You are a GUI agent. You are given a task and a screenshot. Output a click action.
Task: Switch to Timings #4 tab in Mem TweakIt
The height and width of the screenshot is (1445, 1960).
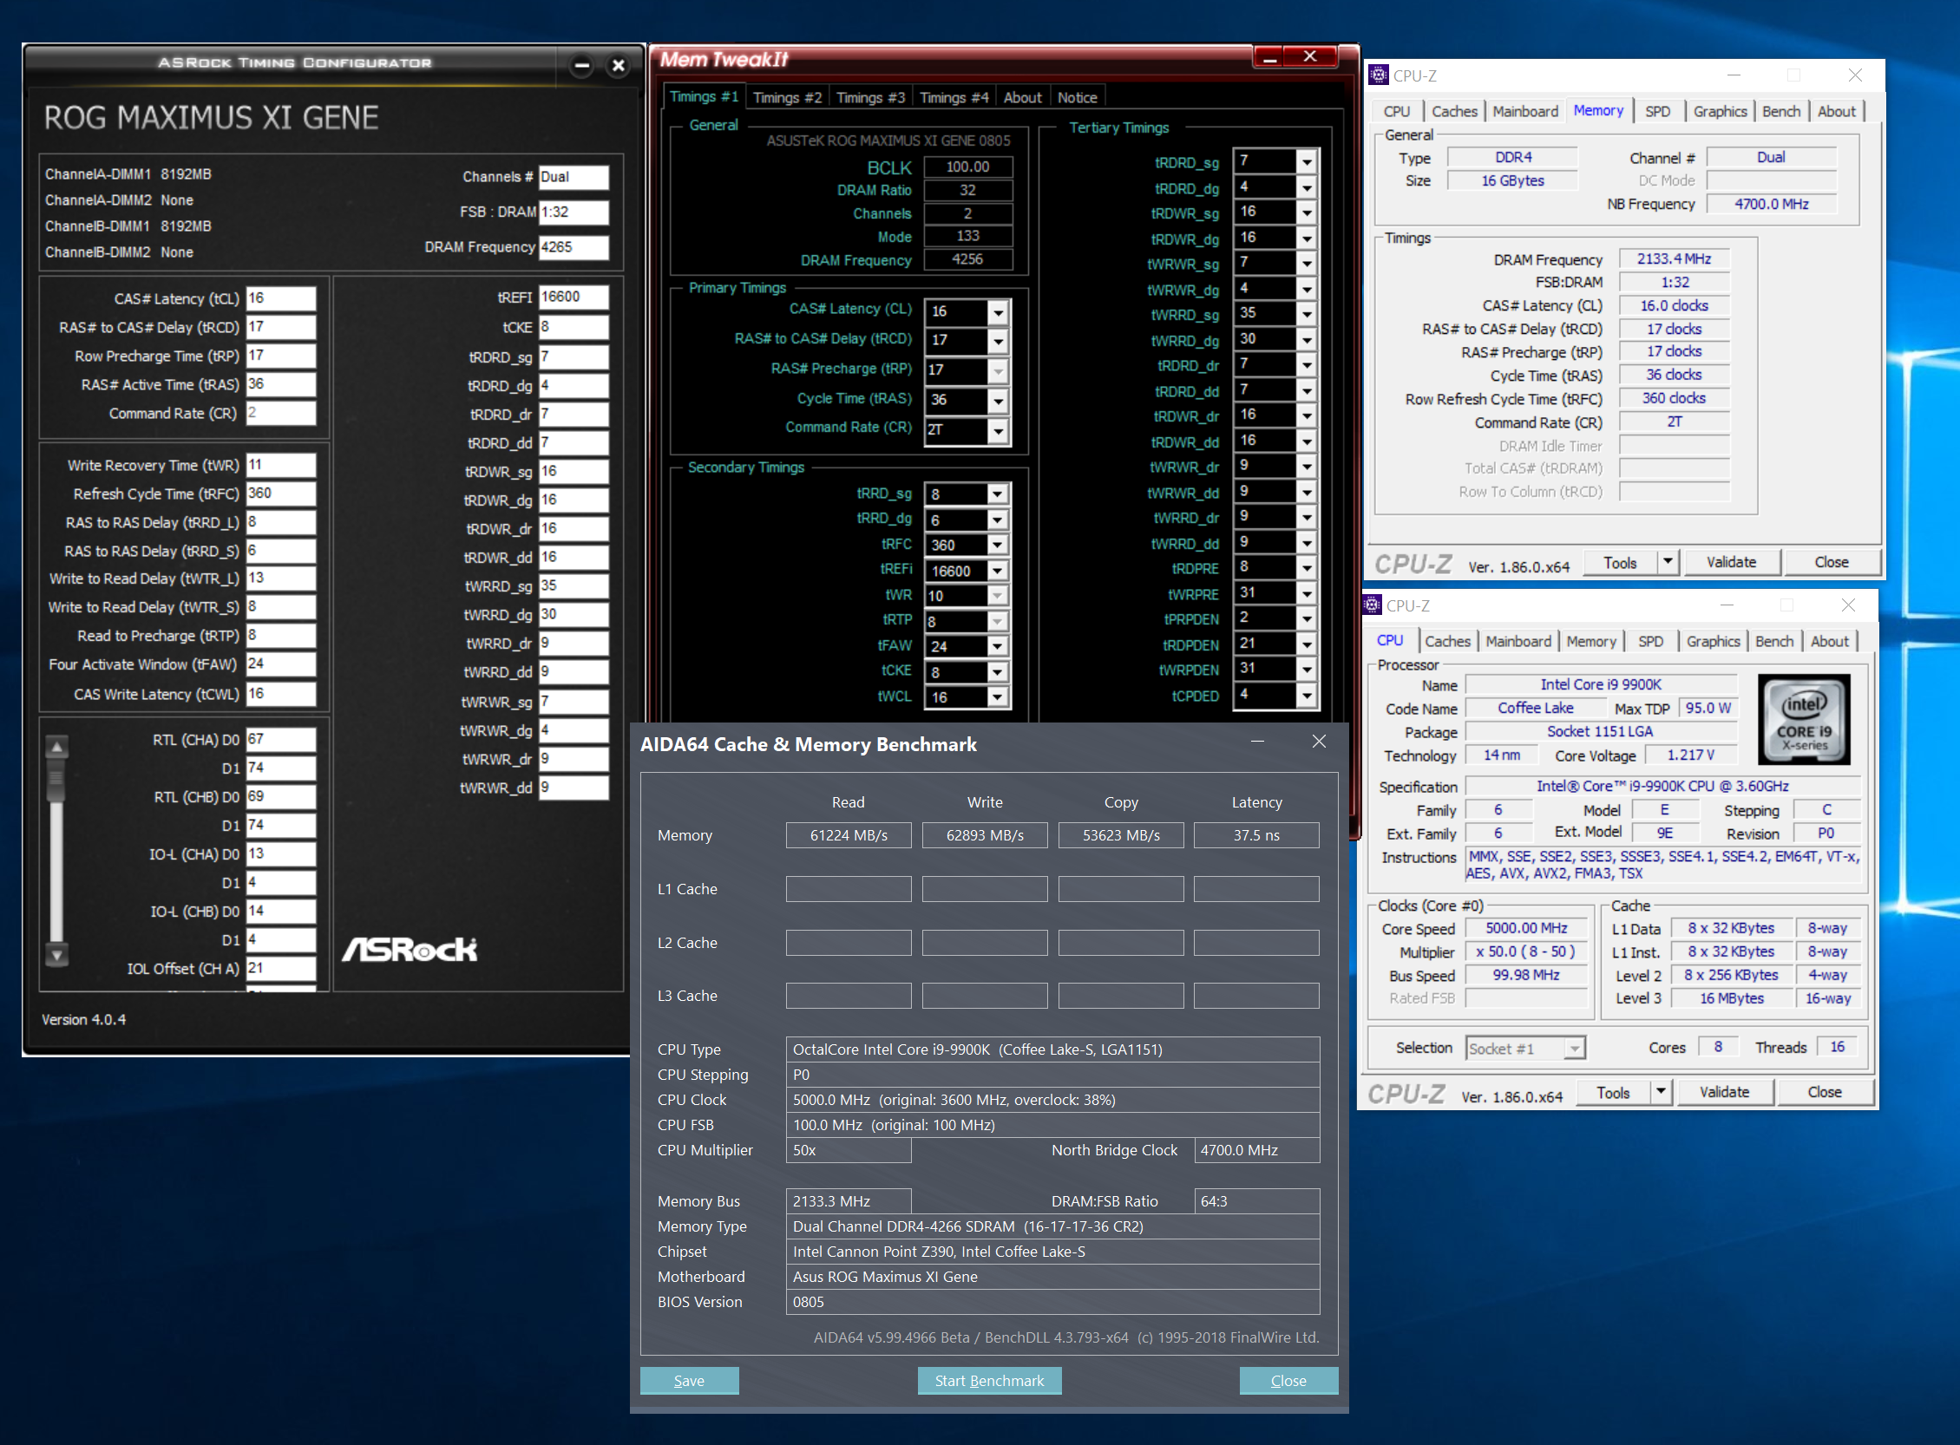pos(954,97)
